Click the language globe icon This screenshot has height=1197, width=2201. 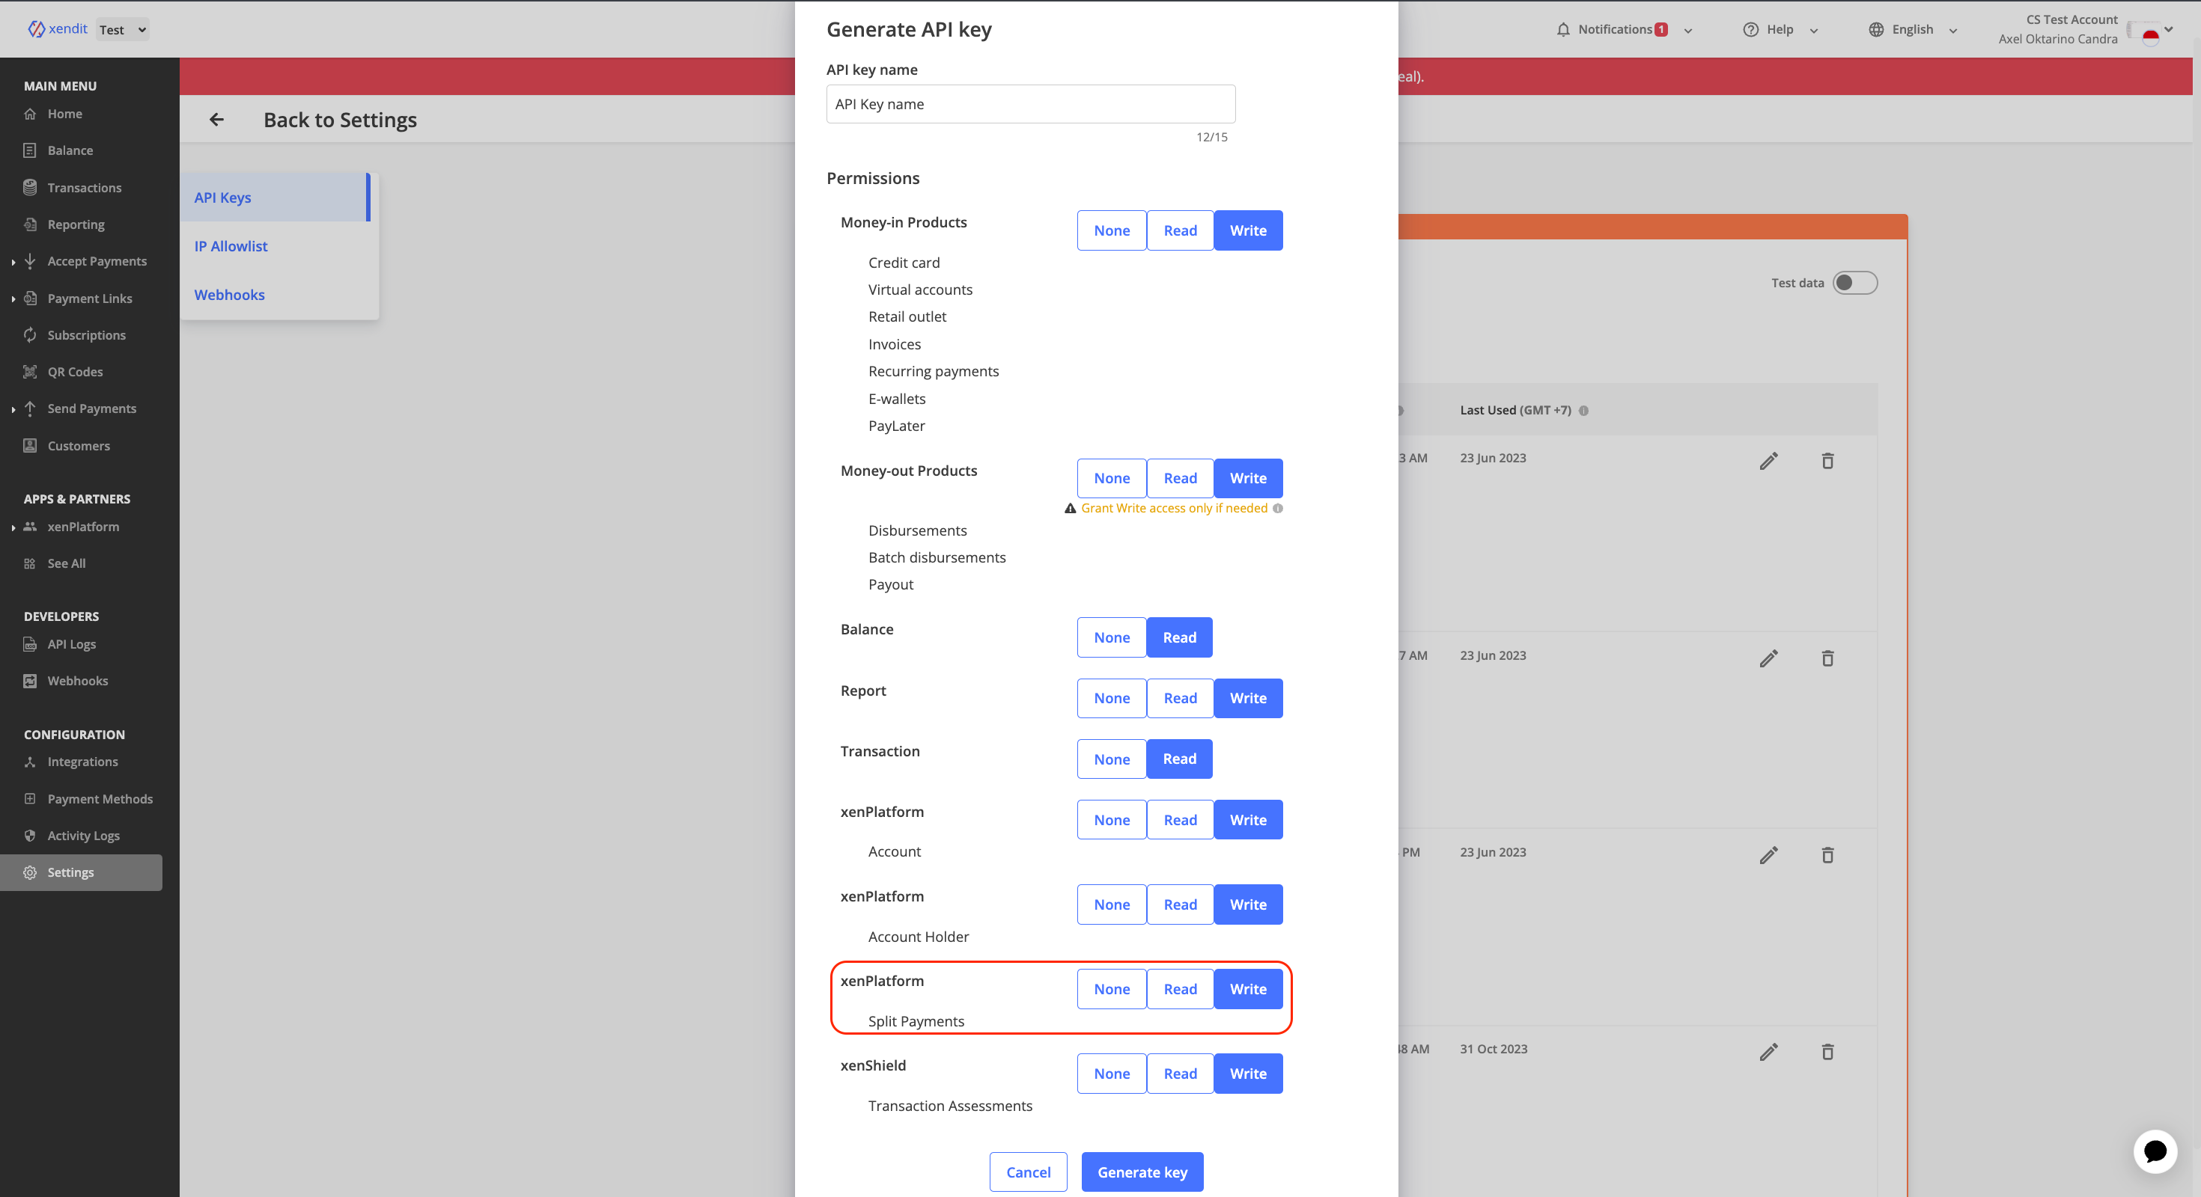tap(1875, 29)
